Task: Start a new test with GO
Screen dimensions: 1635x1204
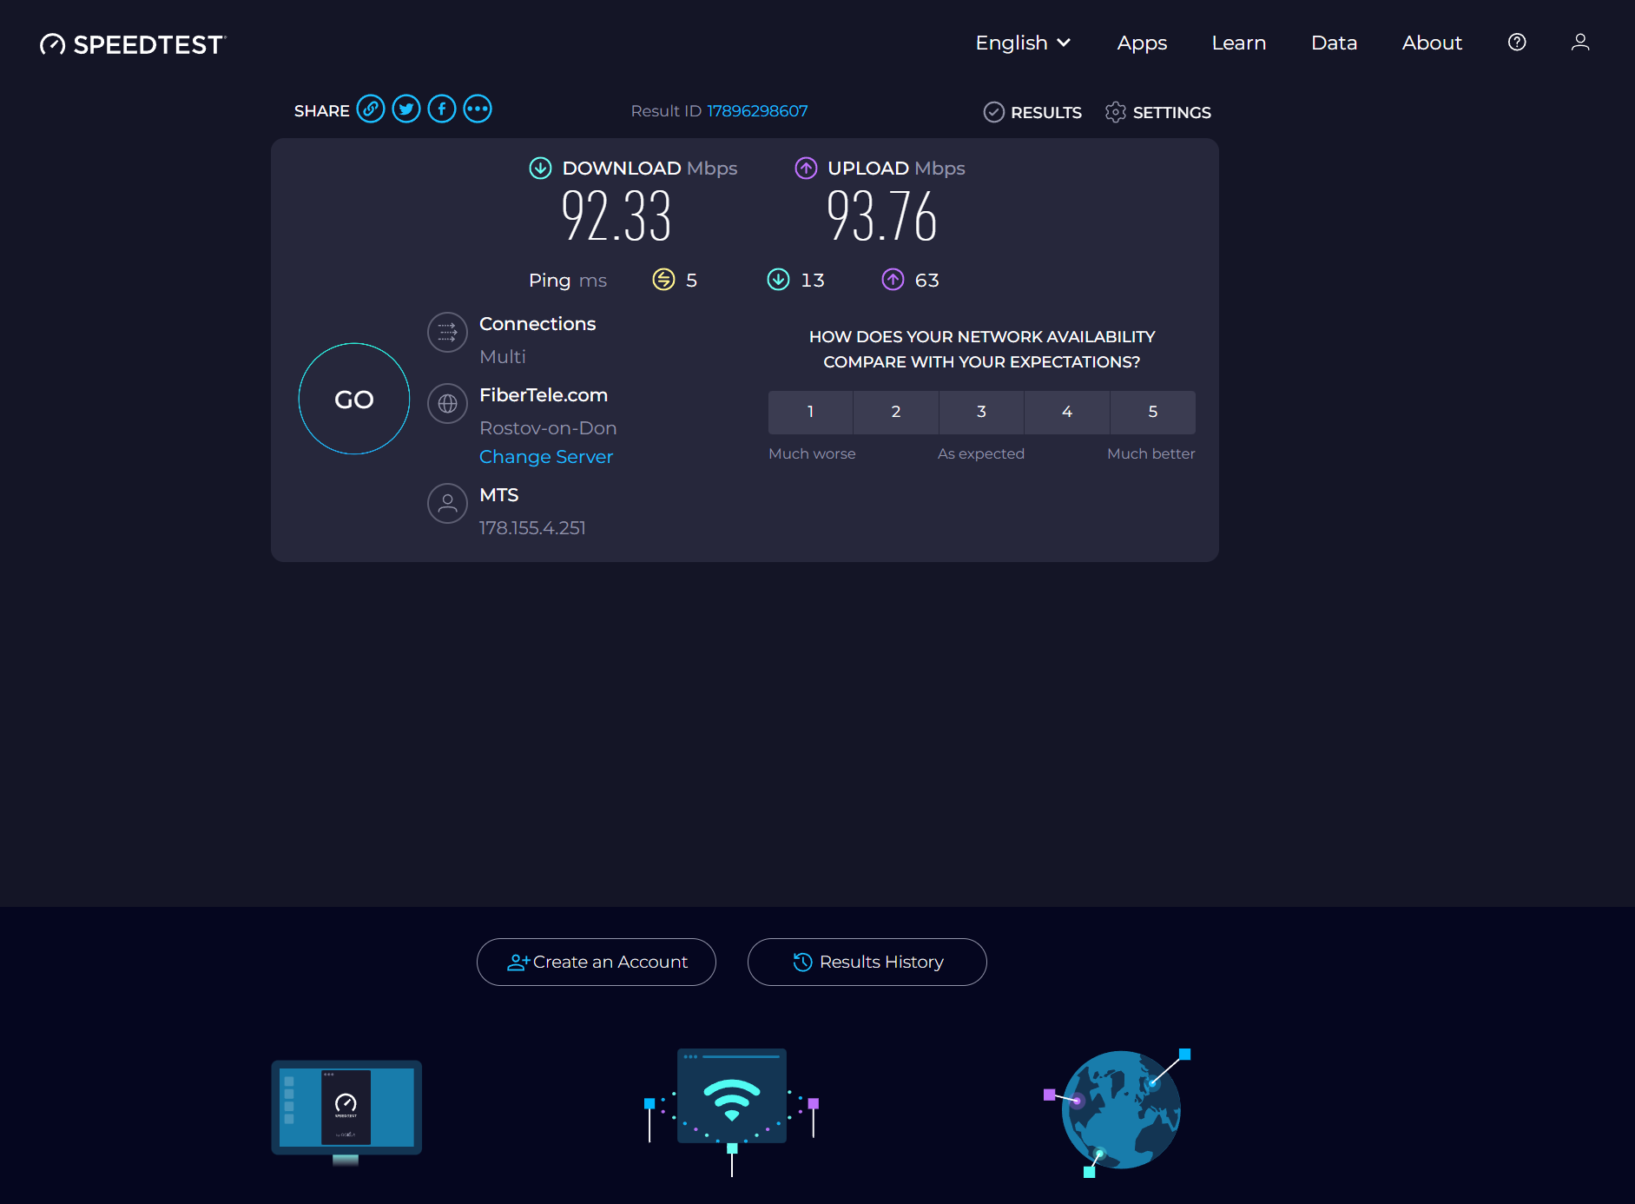Action: [354, 399]
